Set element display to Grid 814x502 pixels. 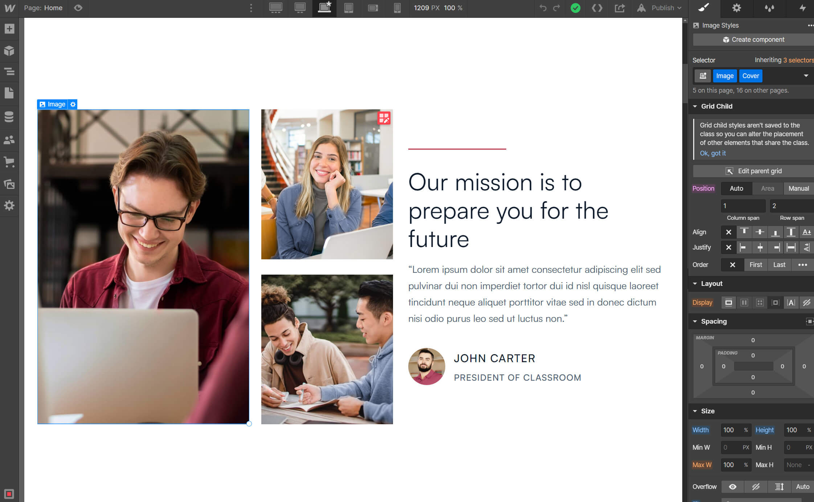(760, 302)
